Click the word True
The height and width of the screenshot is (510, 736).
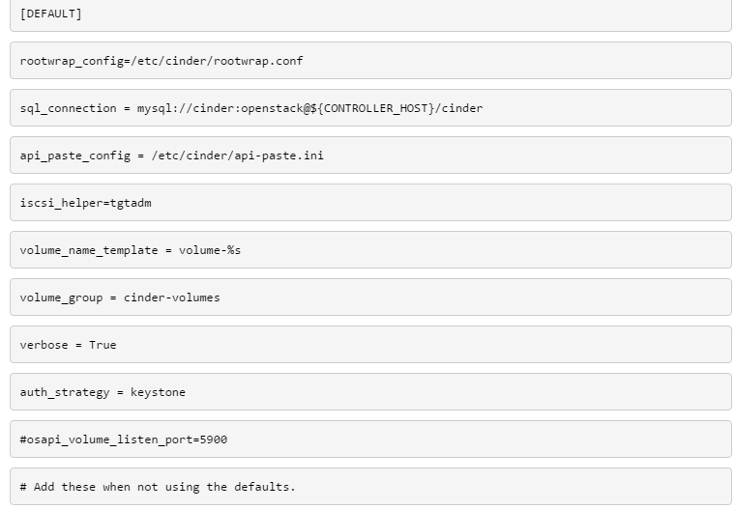pyautogui.click(x=103, y=345)
